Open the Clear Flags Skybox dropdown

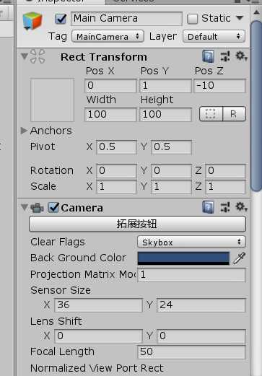tap(191, 242)
